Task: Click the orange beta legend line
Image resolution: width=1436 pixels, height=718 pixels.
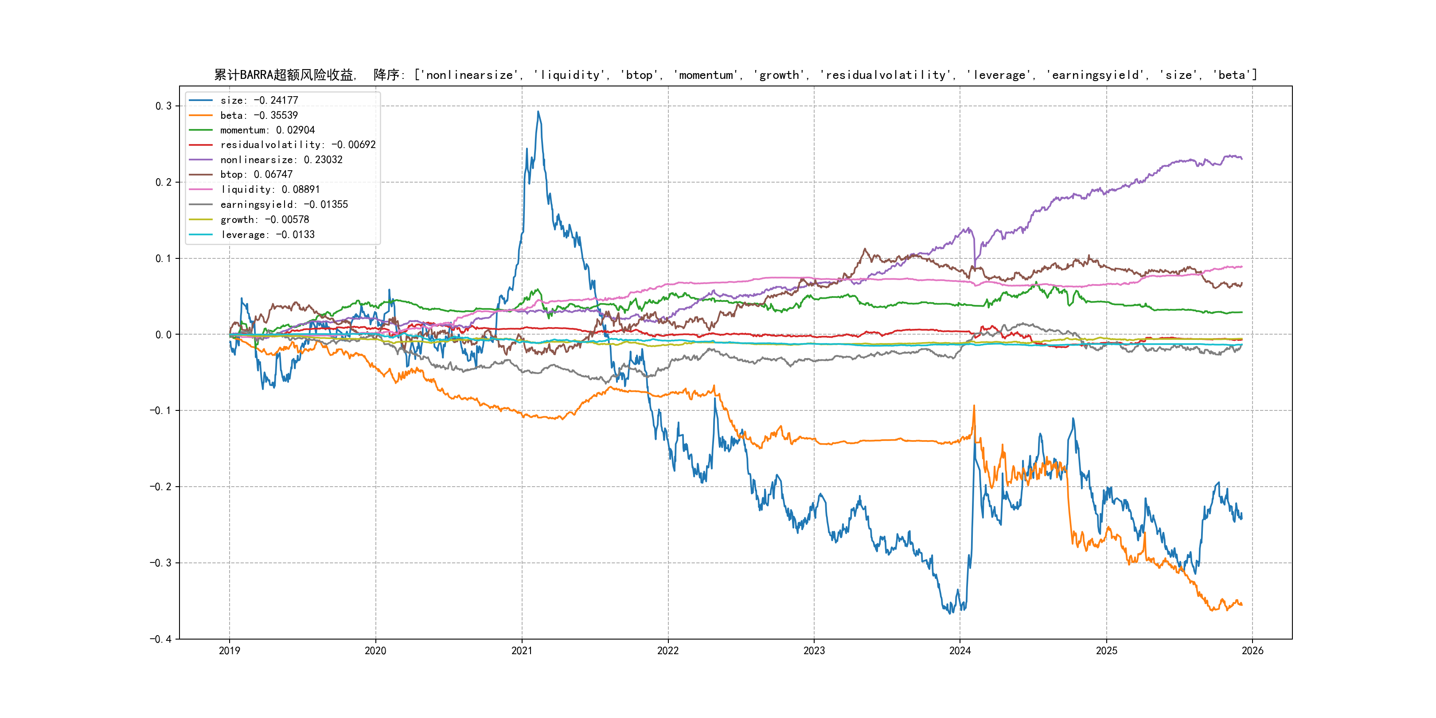Action: tap(201, 115)
